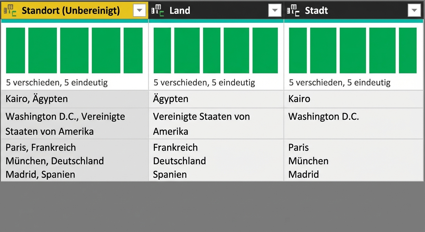Click the data type icon on the Land column header
This screenshot has width=425, height=232.
pos(158,10)
